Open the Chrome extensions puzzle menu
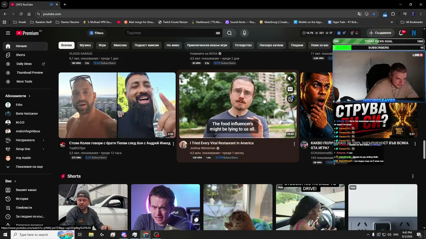Image resolution: width=426 pixels, height=239 pixels. pyautogui.click(x=393, y=14)
